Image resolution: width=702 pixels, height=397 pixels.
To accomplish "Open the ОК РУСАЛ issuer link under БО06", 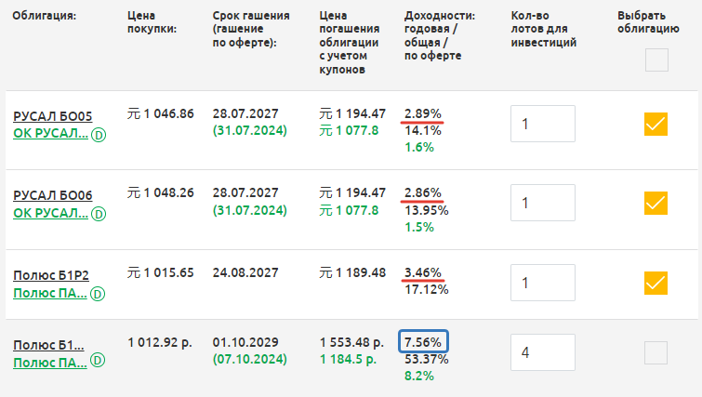I will 50,214.
